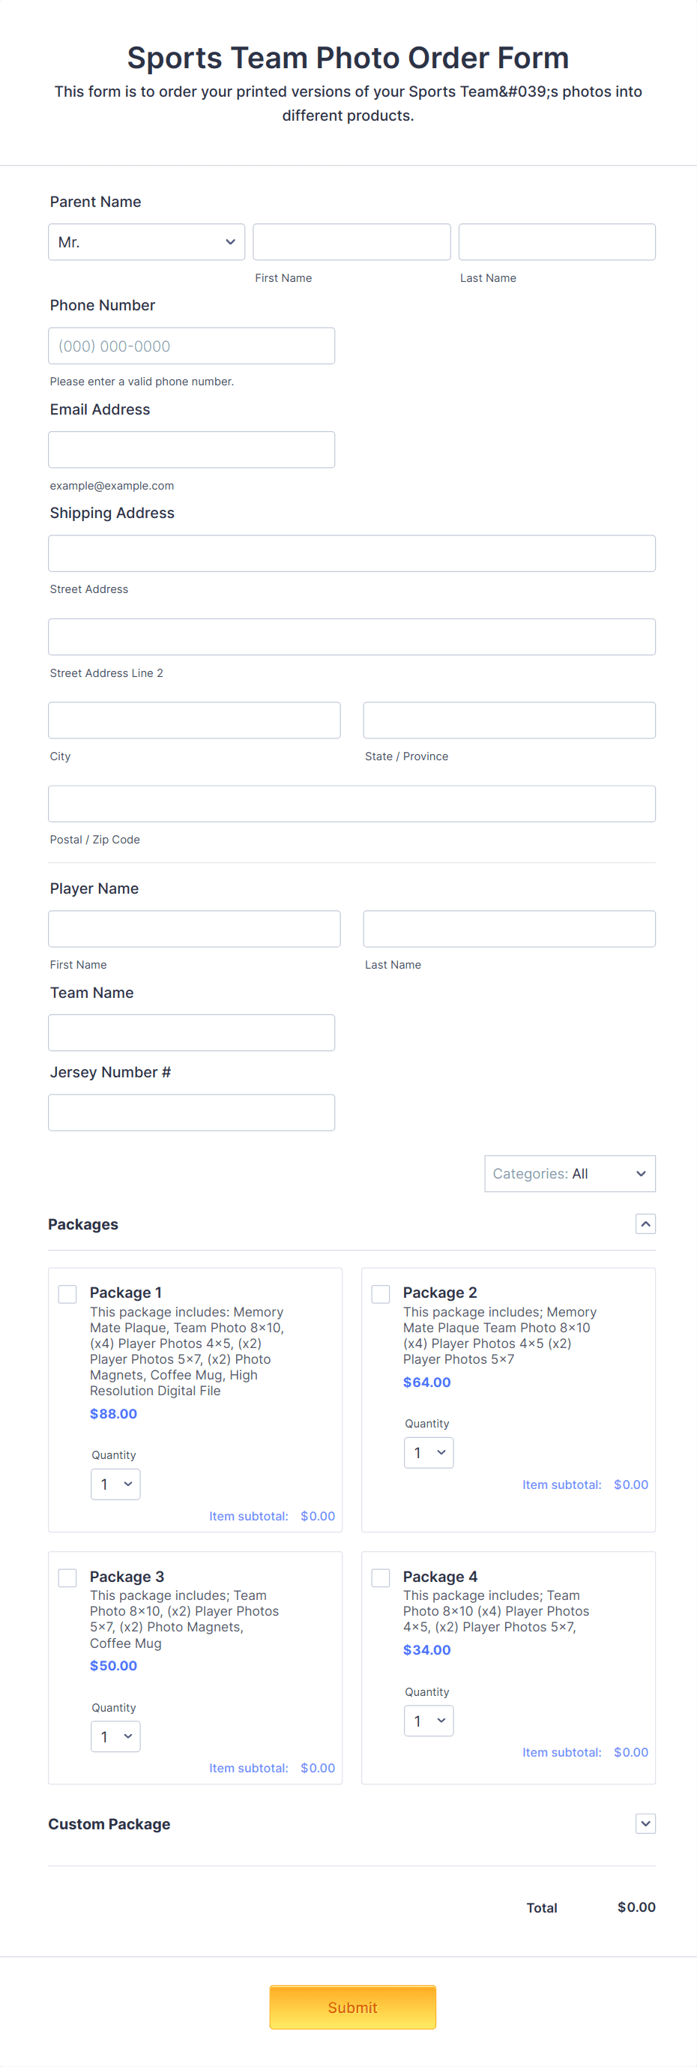Expand the Custom Package section
This screenshot has height=2067, width=697.
point(645,1823)
